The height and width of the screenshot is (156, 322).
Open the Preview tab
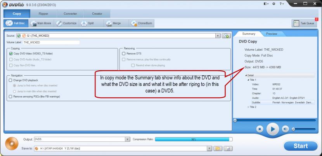(272, 34)
